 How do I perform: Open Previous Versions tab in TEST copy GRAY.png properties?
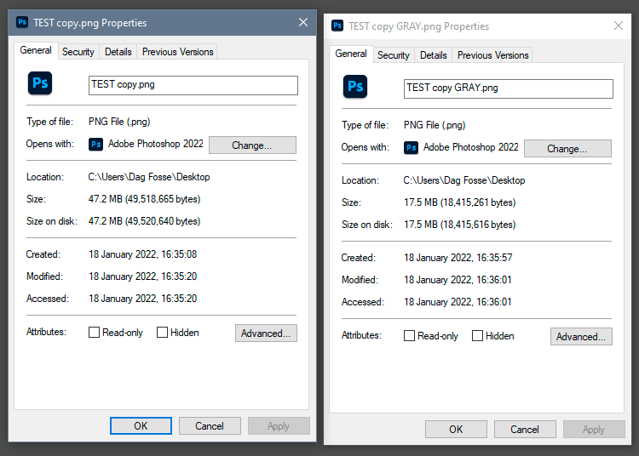pyautogui.click(x=492, y=55)
